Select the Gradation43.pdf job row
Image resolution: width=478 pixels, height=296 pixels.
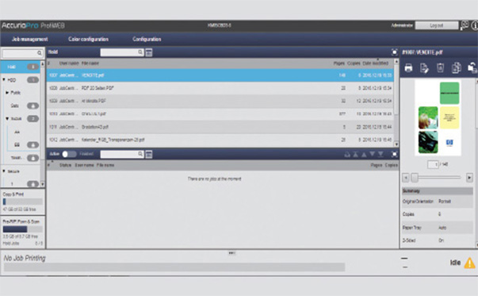pos(220,127)
